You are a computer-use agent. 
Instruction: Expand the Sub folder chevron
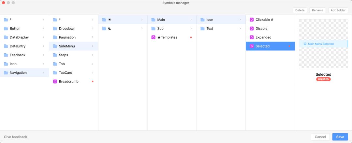point(191,29)
